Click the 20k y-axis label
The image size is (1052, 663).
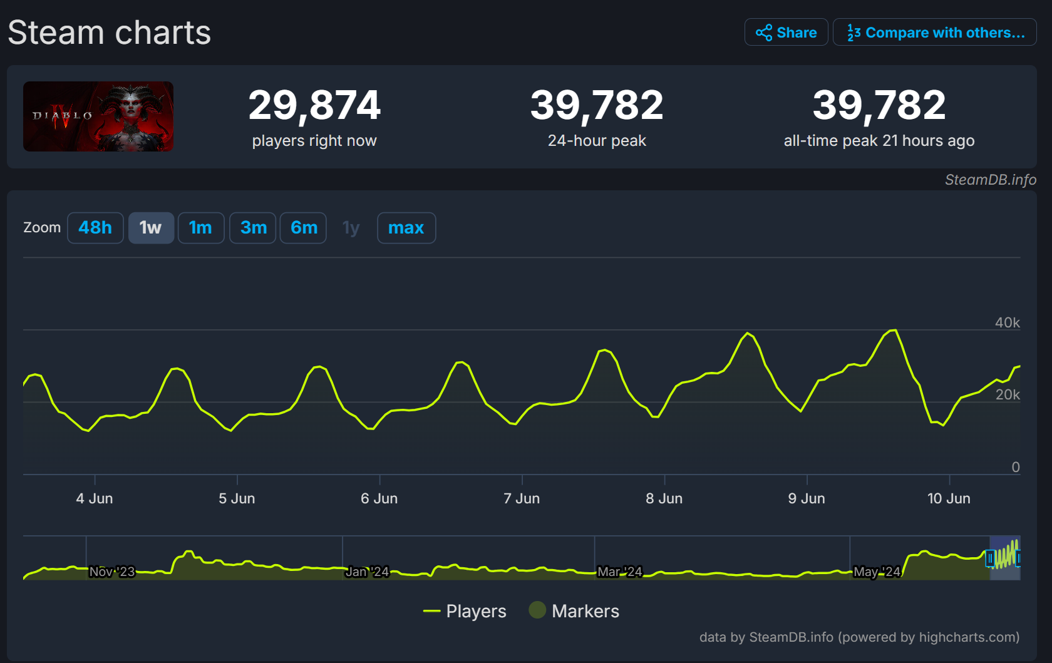(1008, 394)
